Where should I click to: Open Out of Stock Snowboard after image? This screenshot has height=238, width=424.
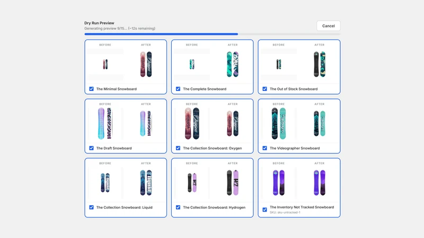coord(320,65)
